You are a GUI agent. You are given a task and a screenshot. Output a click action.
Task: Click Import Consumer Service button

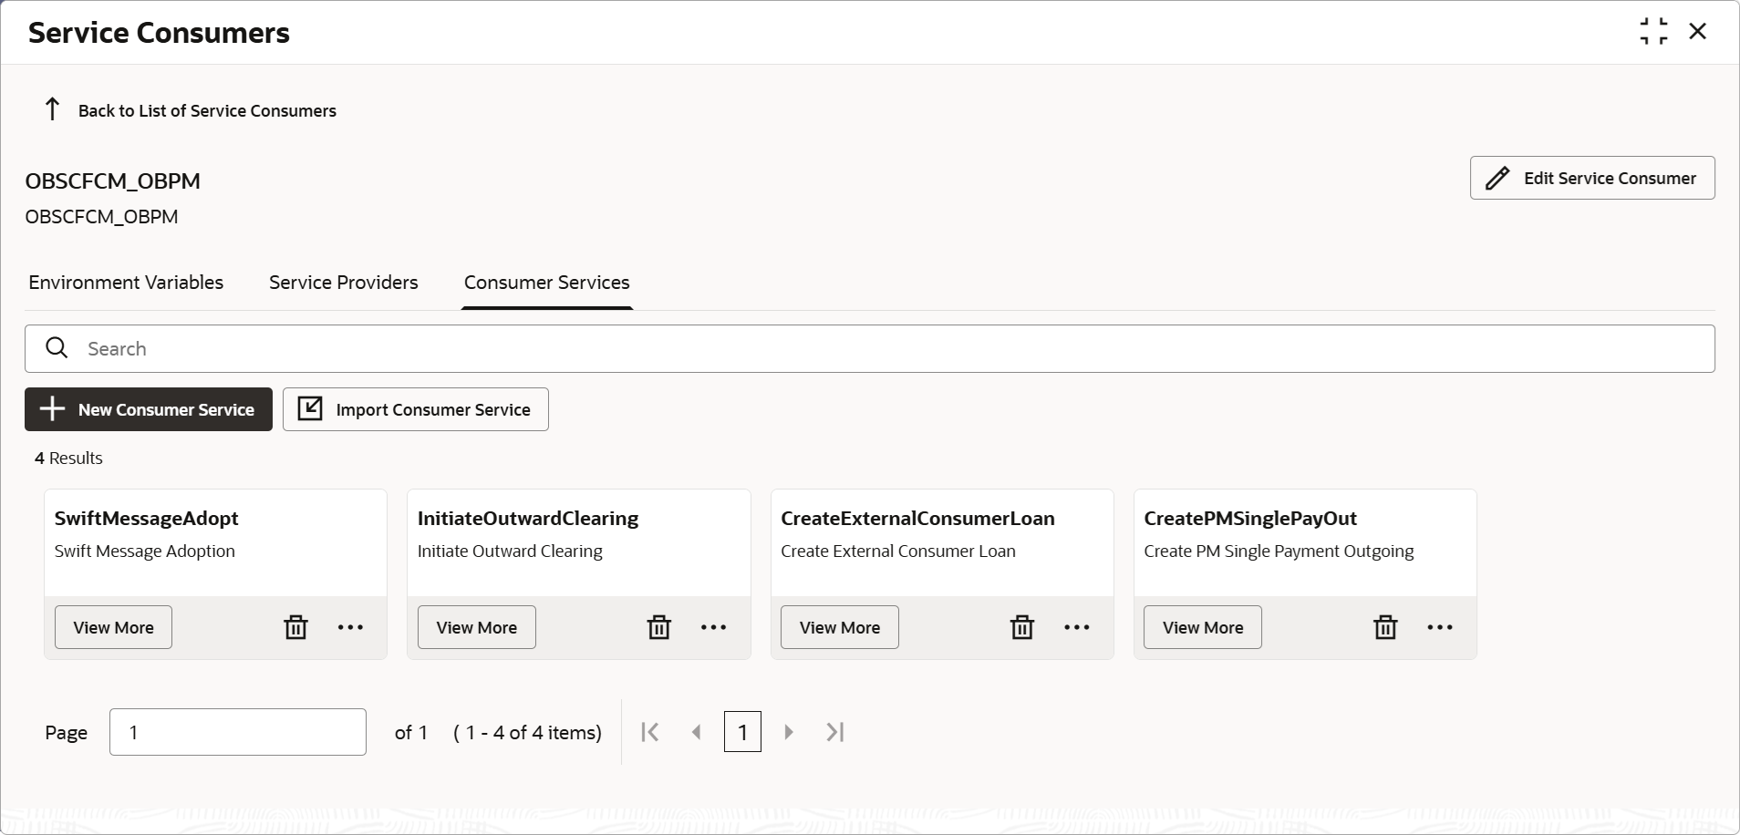click(416, 409)
